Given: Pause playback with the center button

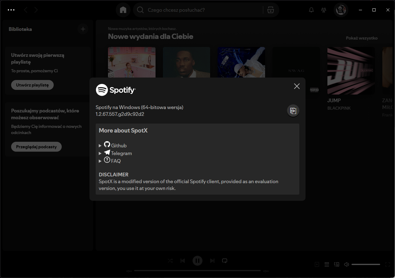Looking at the screenshot, I should pyautogui.click(x=197, y=261).
